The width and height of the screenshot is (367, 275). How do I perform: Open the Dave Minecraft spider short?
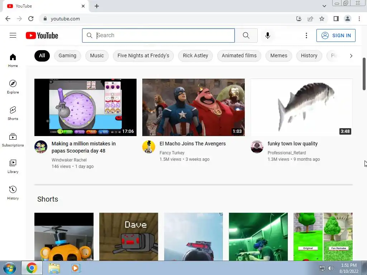pyautogui.click(x=129, y=237)
